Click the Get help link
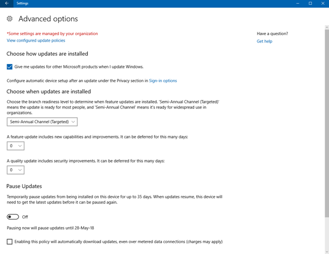 (264, 41)
